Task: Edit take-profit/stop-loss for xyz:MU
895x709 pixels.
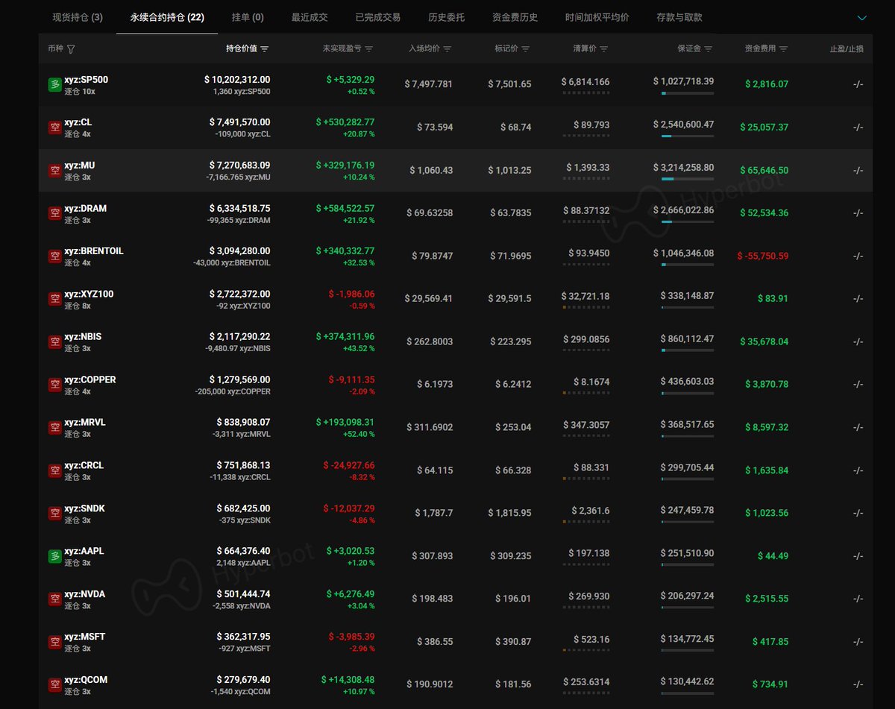Action: pyautogui.click(x=858, y=170)
